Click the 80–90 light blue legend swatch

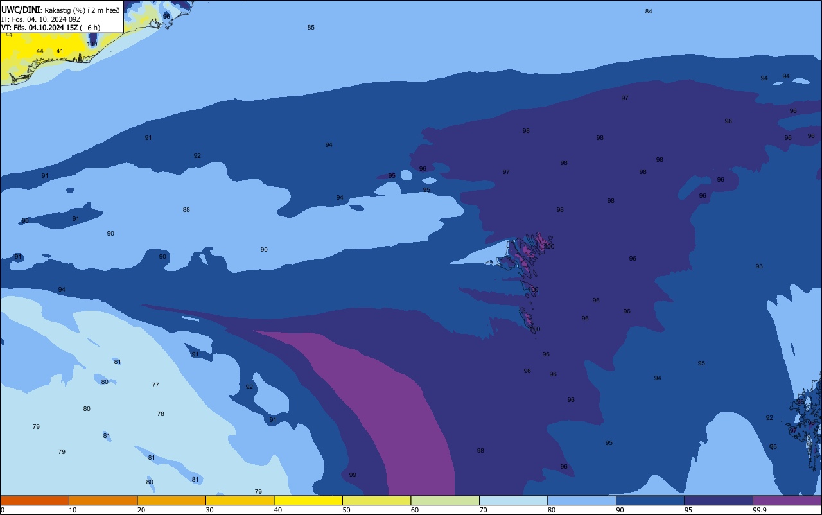coord(582,500)
